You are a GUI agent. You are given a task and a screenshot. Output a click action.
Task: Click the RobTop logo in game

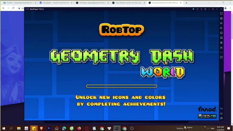coord(121,30)
